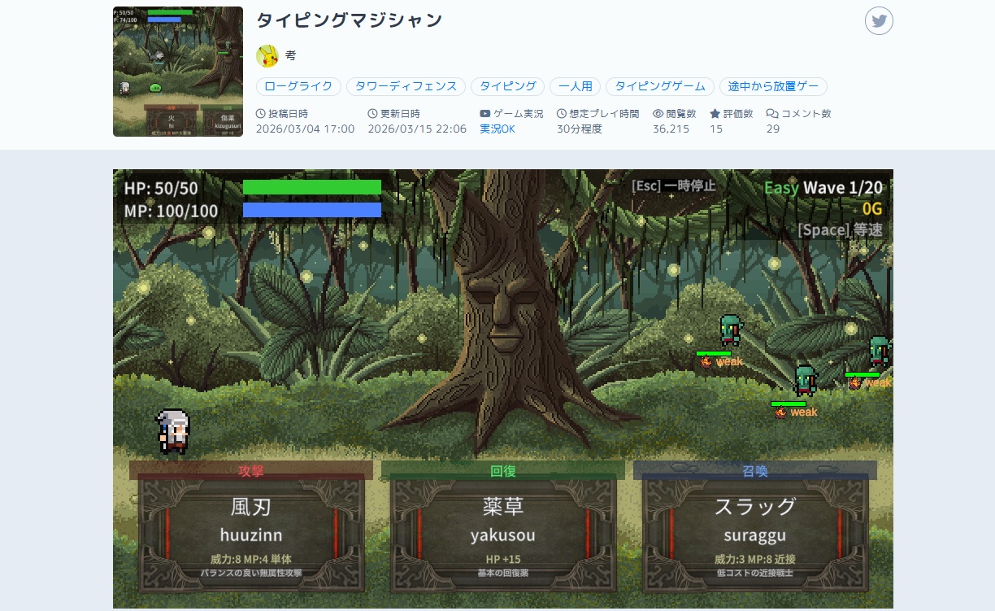The height and width of the screenshot is (611, 995).
Task: Click the 一人用 tag
Action: [575, 86]
